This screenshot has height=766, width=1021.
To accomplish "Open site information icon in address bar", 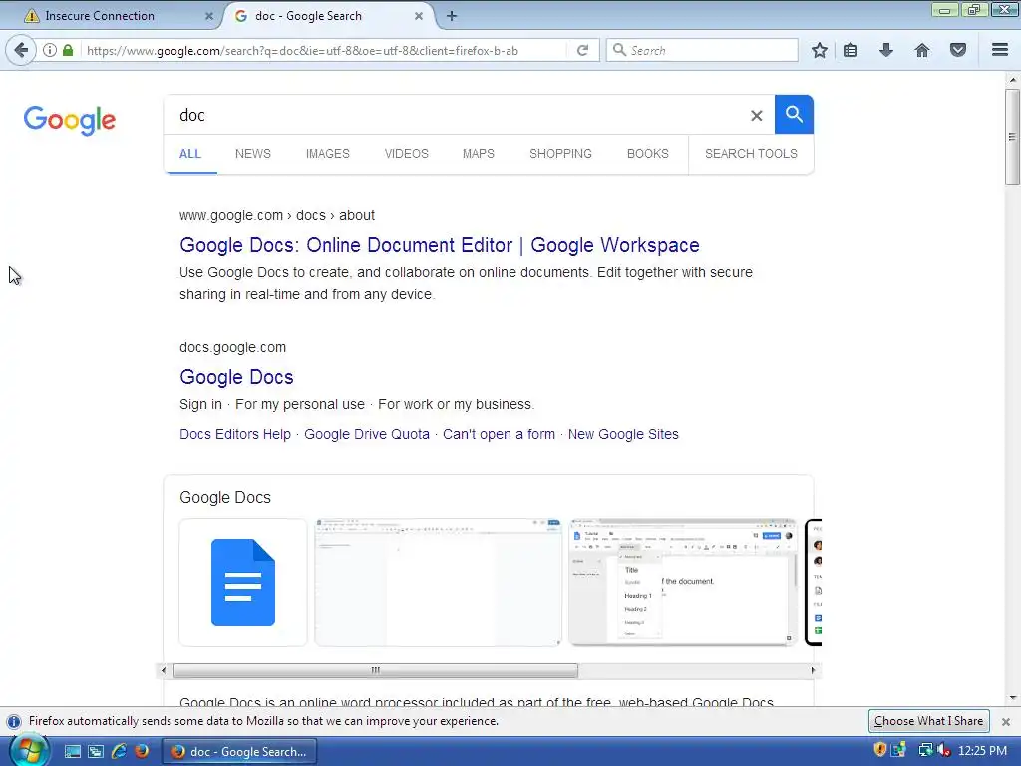I will click(x=50, y=50).
